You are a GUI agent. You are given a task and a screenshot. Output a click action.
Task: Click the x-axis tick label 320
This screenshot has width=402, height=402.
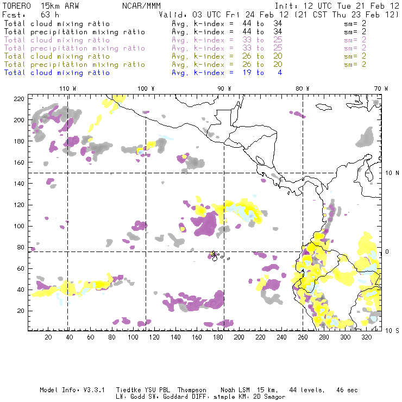click(366, 337)
